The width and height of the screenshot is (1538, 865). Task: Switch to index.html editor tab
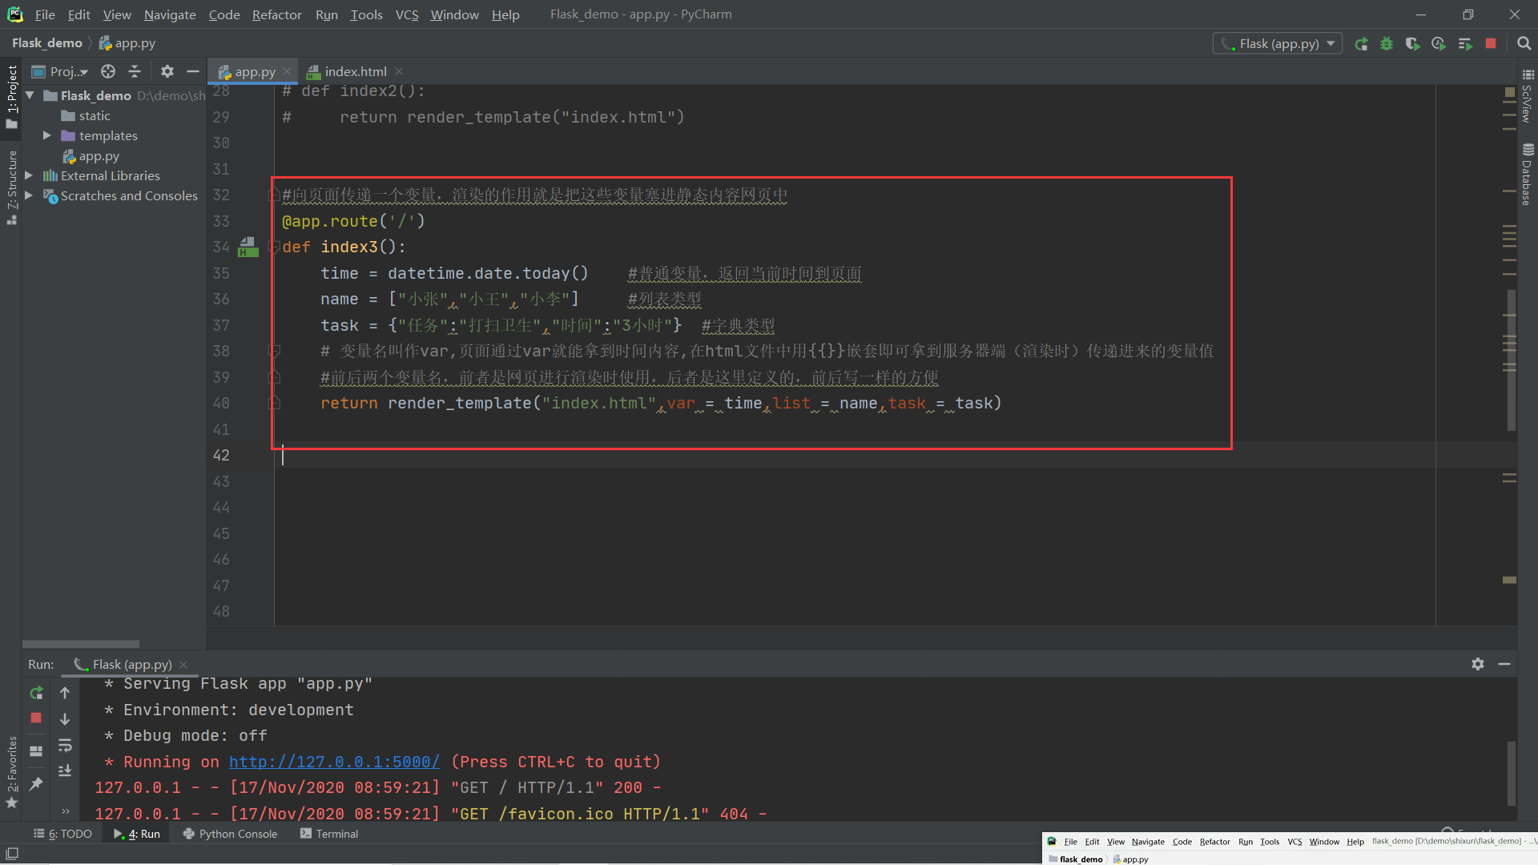355,71
